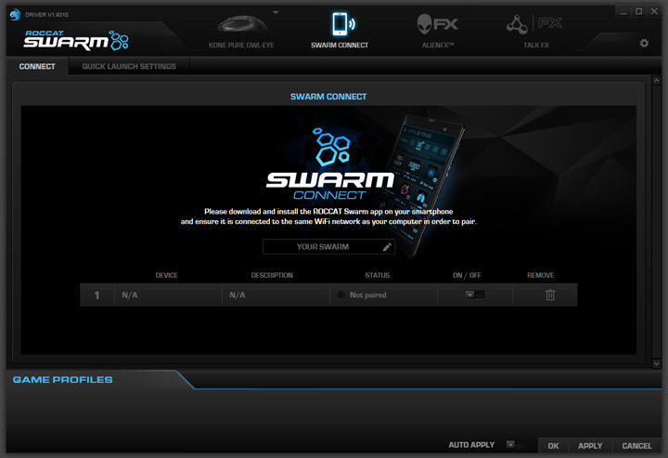Remove device 1 with the trash icon
Image resolution: width=668 pixels, height=458 pixels.
pyautogui.click(x=550, y=294)
